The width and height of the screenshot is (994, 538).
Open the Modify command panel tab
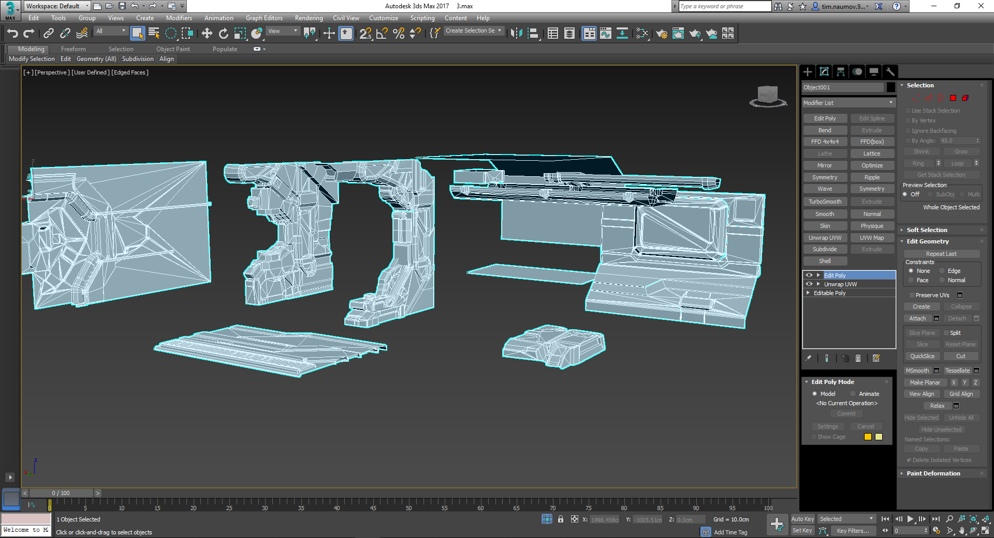824,72
